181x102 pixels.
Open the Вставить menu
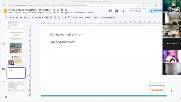(32, 12)
